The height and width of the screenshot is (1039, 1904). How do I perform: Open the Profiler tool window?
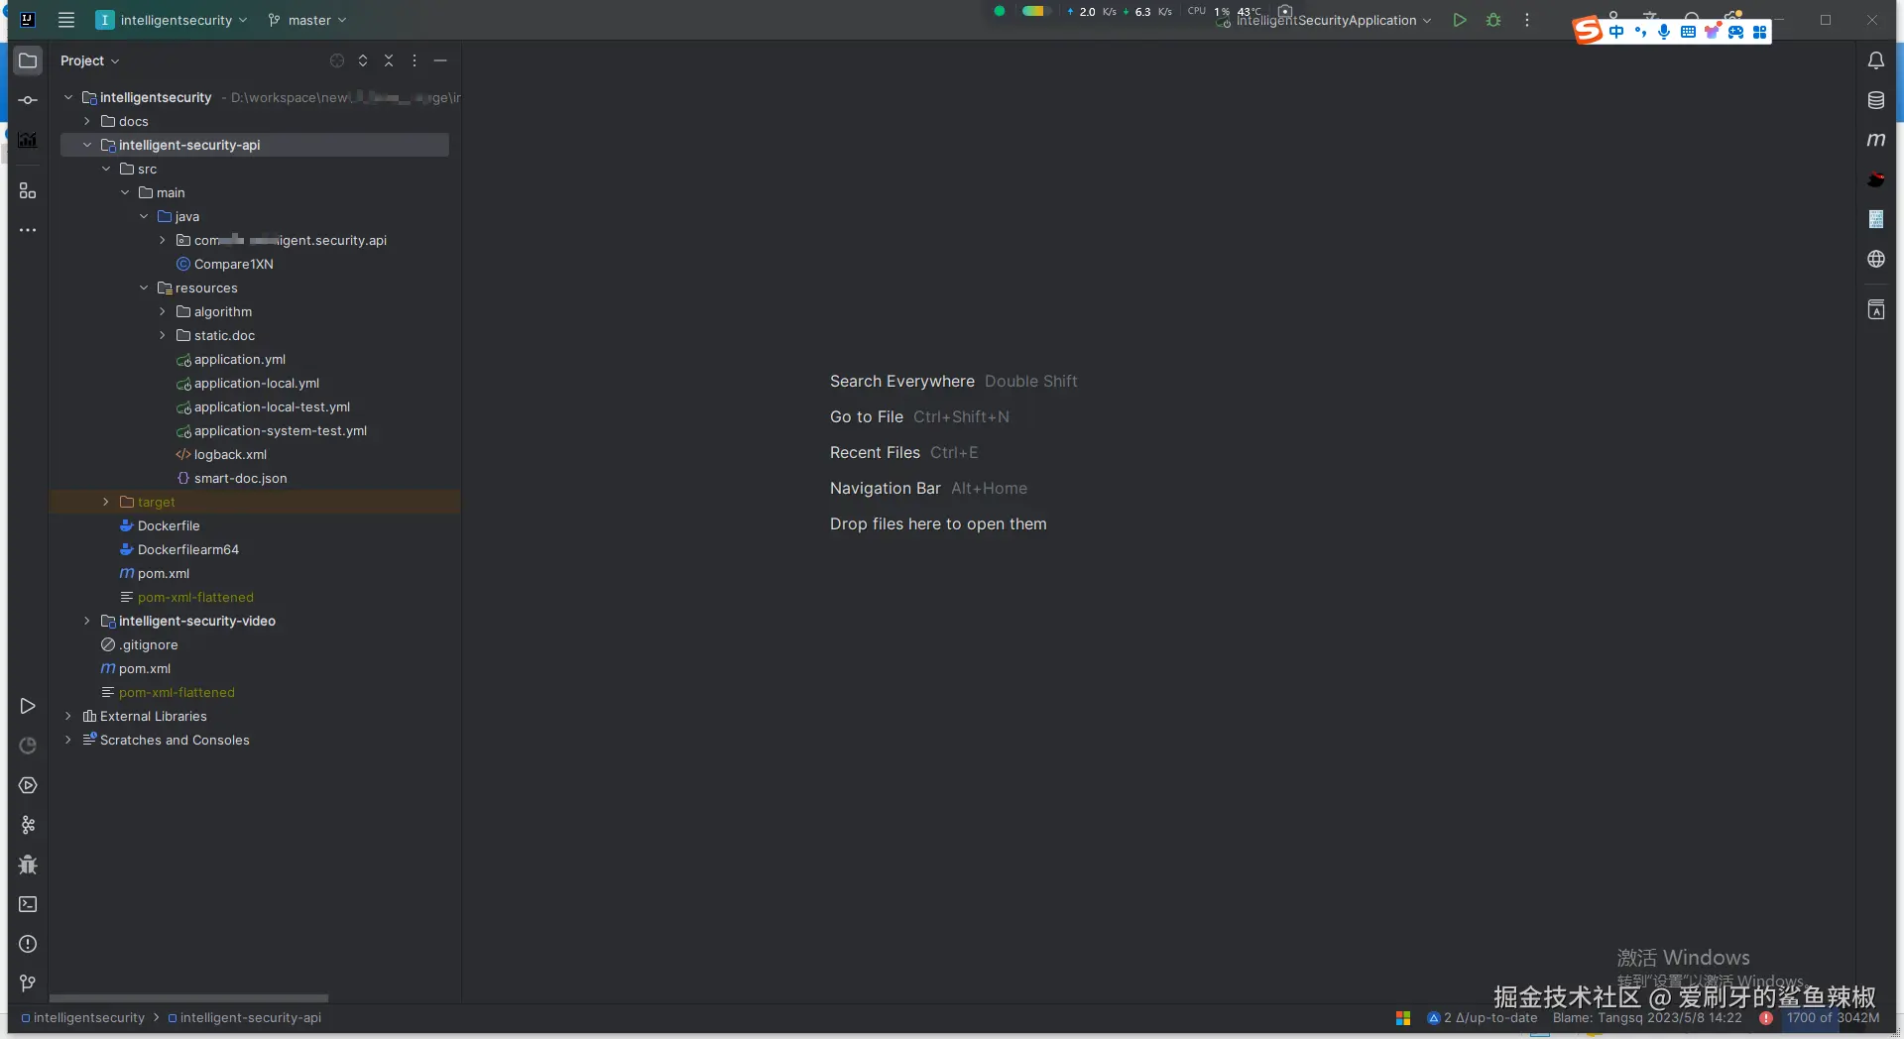click(28, 746)
